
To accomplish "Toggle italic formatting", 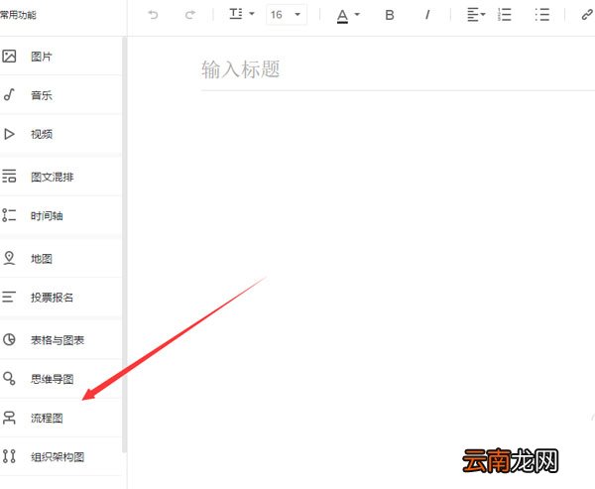I will tap(427, 15).
